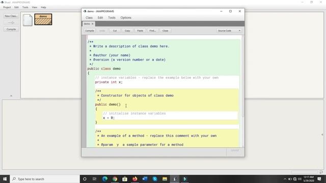Click the 'x = 0;' statement
The height and width of the screenshot is (183, 326).
coord(108,118)
